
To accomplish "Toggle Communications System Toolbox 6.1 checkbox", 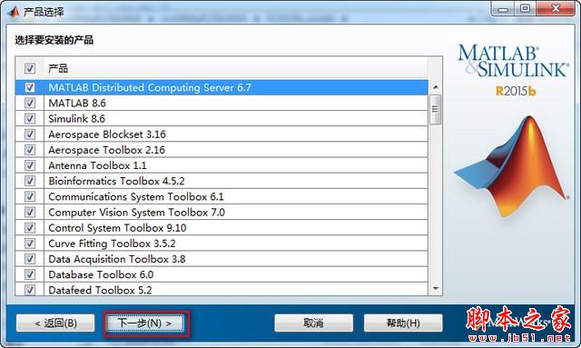I will point(30,196).
